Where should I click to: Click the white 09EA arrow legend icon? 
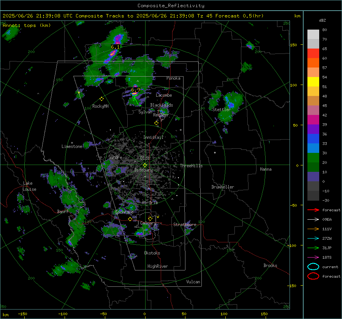pos(313,220)
